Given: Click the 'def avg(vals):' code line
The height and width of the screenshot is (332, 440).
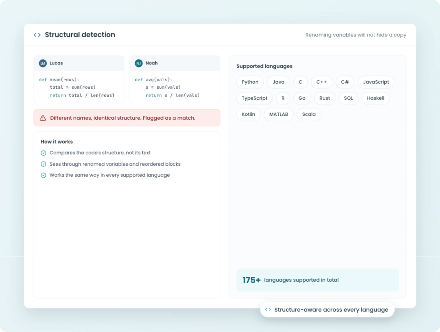Looking at the screenshot, I should (153, 80).
